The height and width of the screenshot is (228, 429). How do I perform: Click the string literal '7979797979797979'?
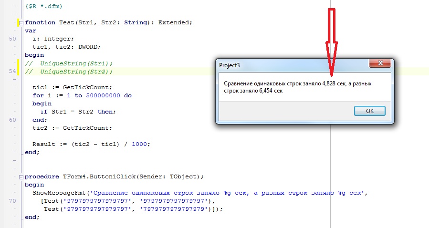pyautogui.click(x=174, y=209)
